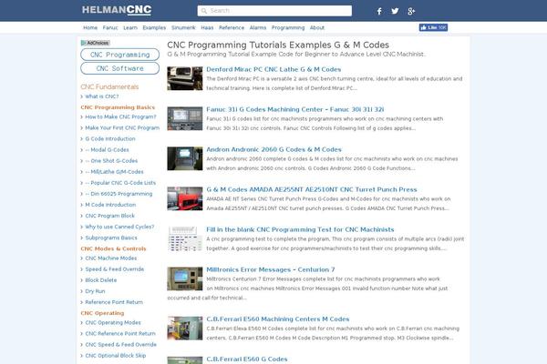Screen dimensions: 547x364
Task: Open Reference Point Return link
Action: [x=114, y=302]
